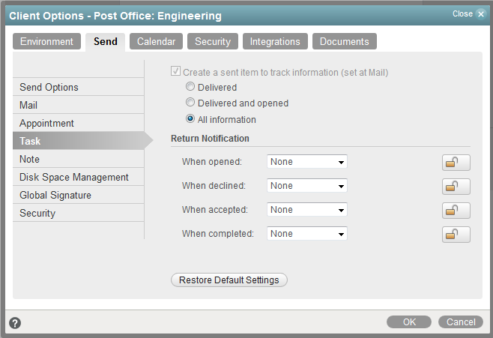The width and height of the screenshot is (493, 338).
Task: Go to Global Signature section
Action: pos(55,196)
